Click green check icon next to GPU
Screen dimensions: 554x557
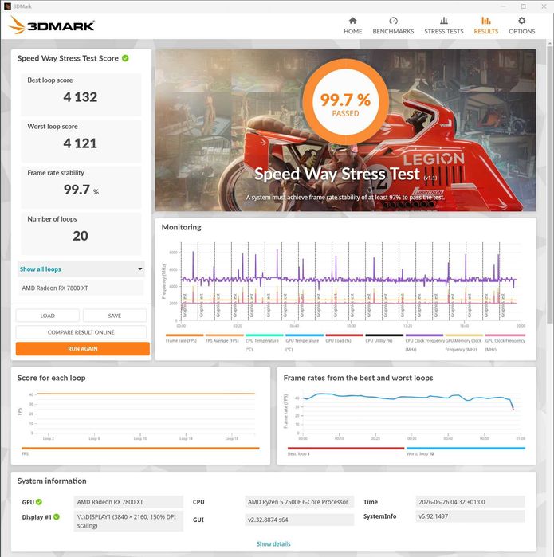pyautogui.click(x=39, y=502)
